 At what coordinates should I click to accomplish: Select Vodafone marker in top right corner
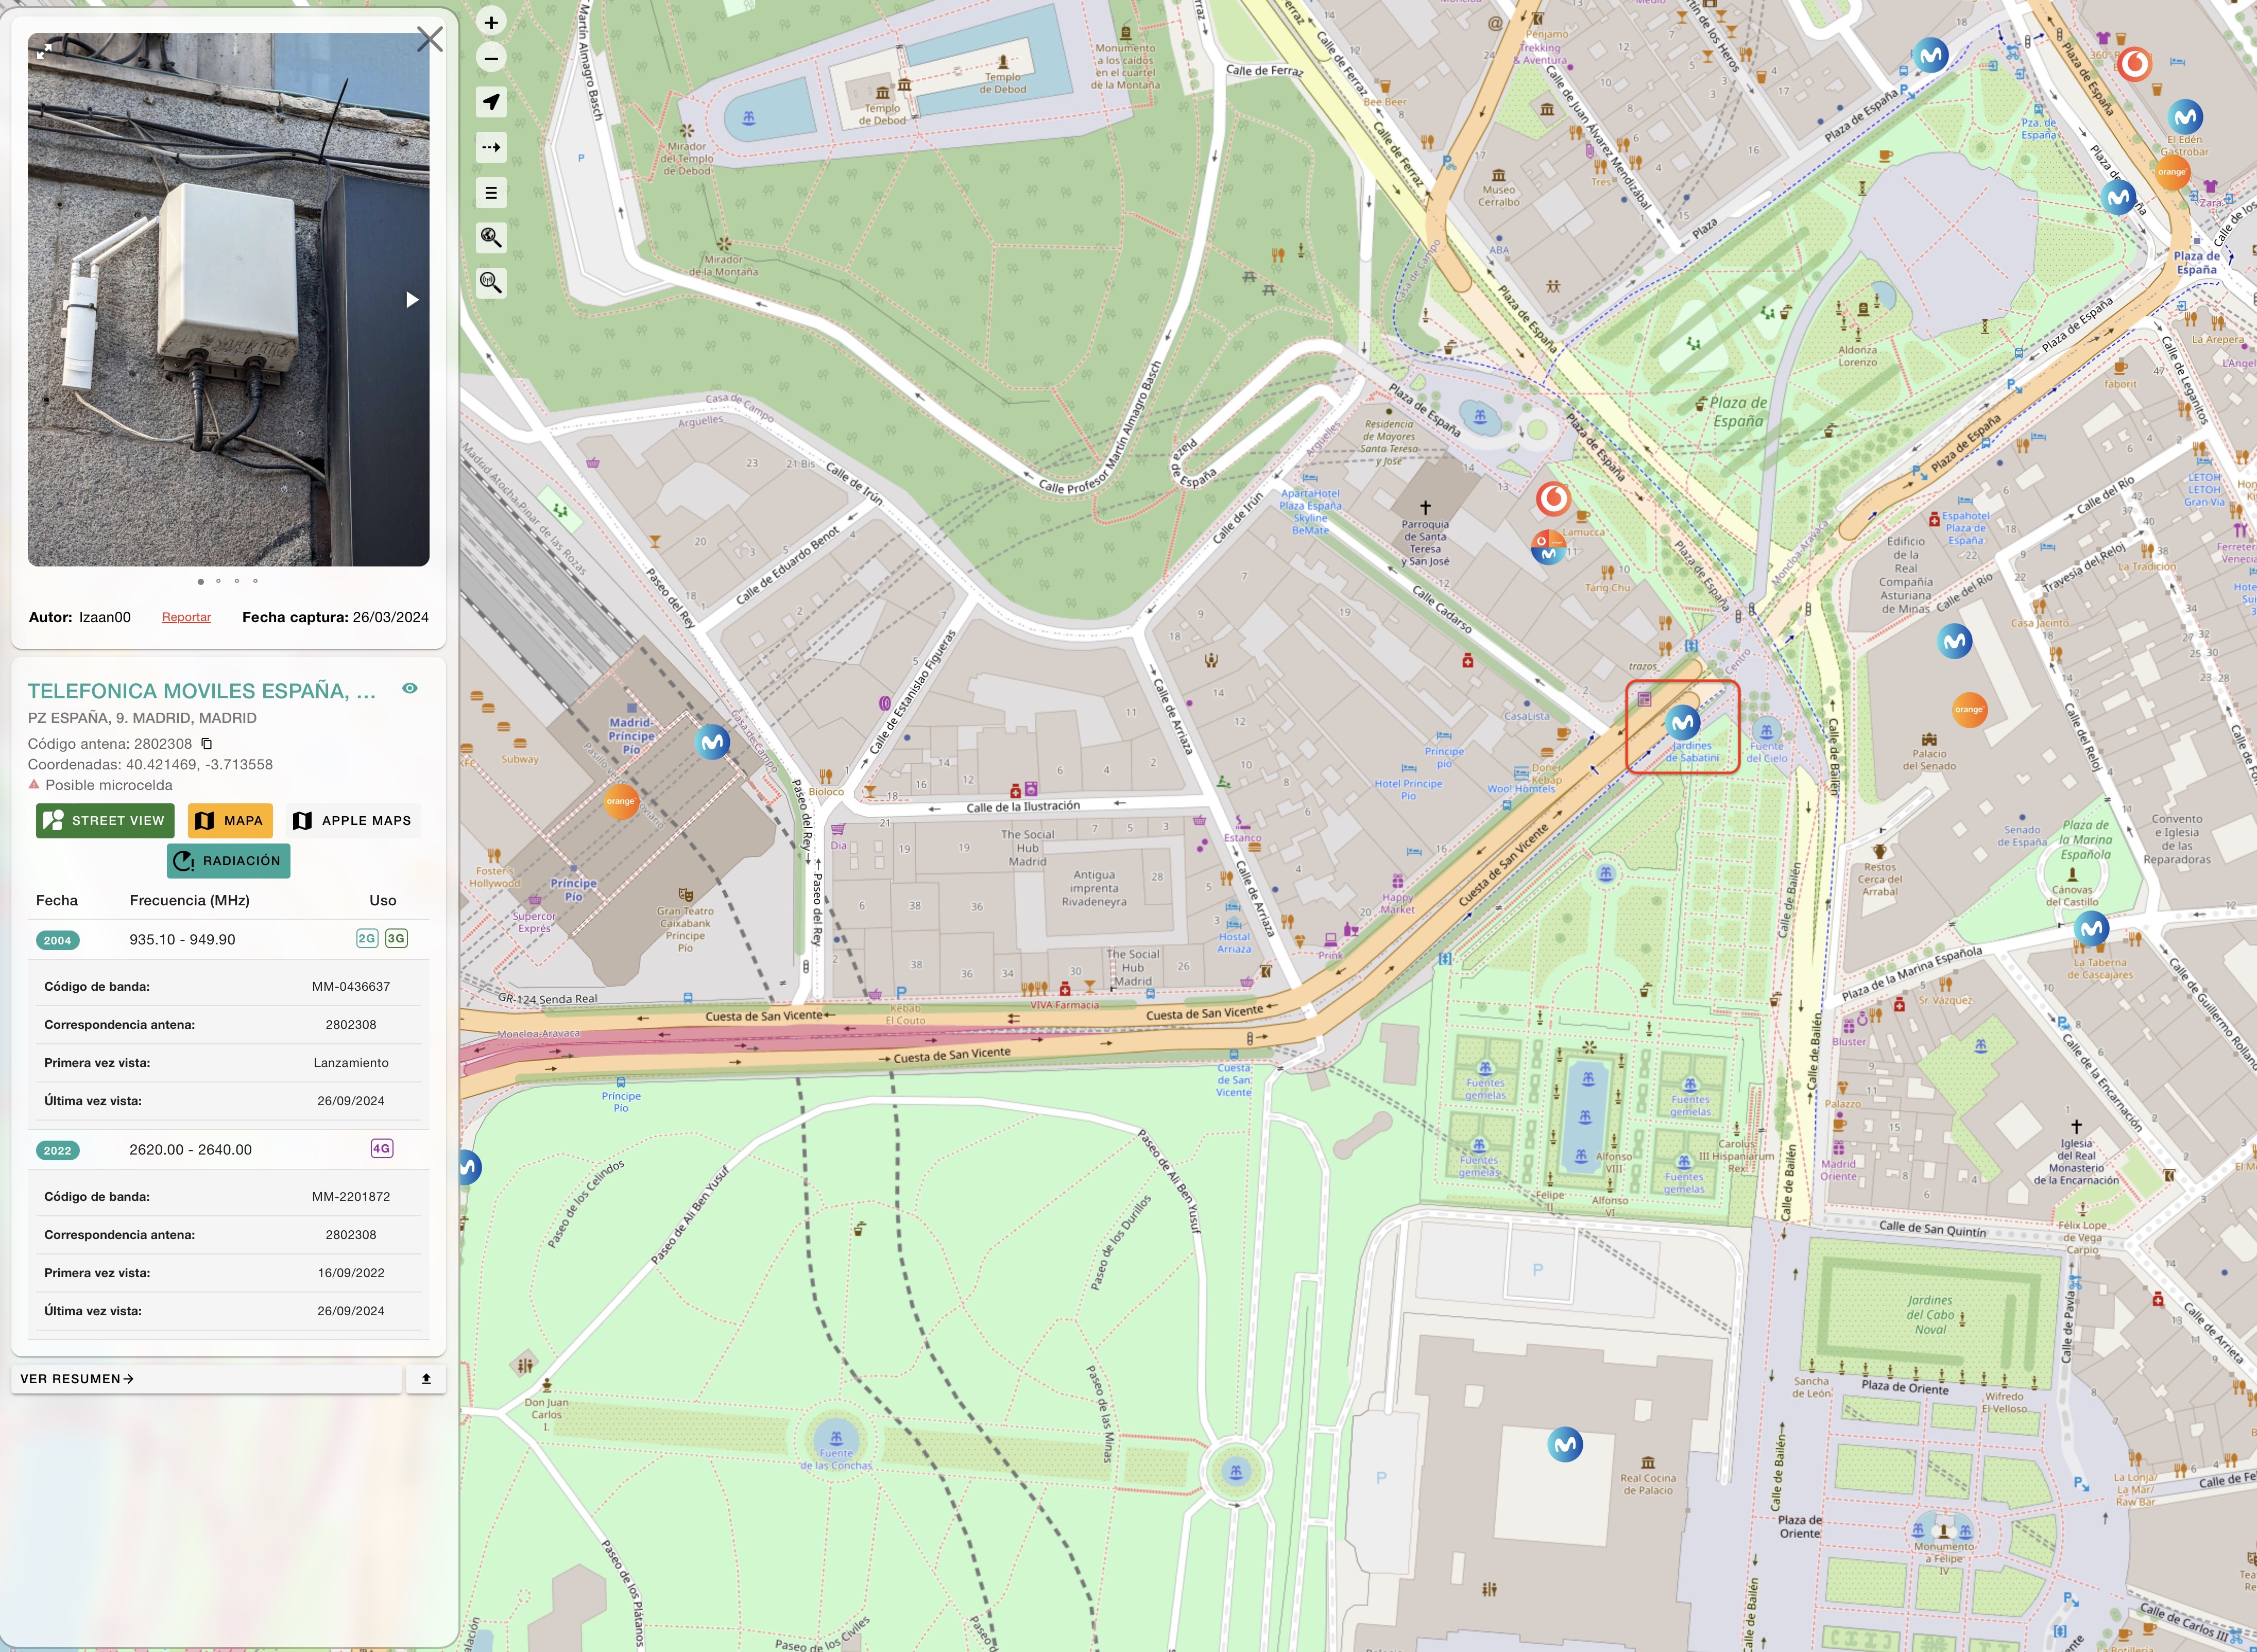pyautogui.click(x=2133, y=64)
